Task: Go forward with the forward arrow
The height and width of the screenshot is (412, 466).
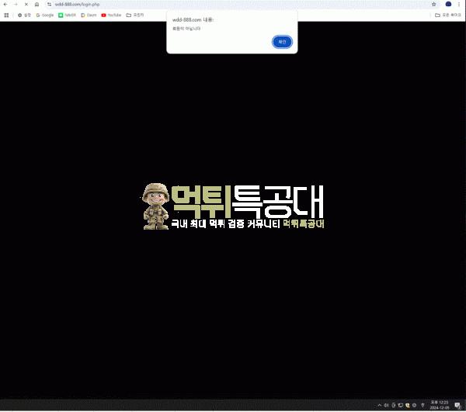Action: (x=16, y=5)
